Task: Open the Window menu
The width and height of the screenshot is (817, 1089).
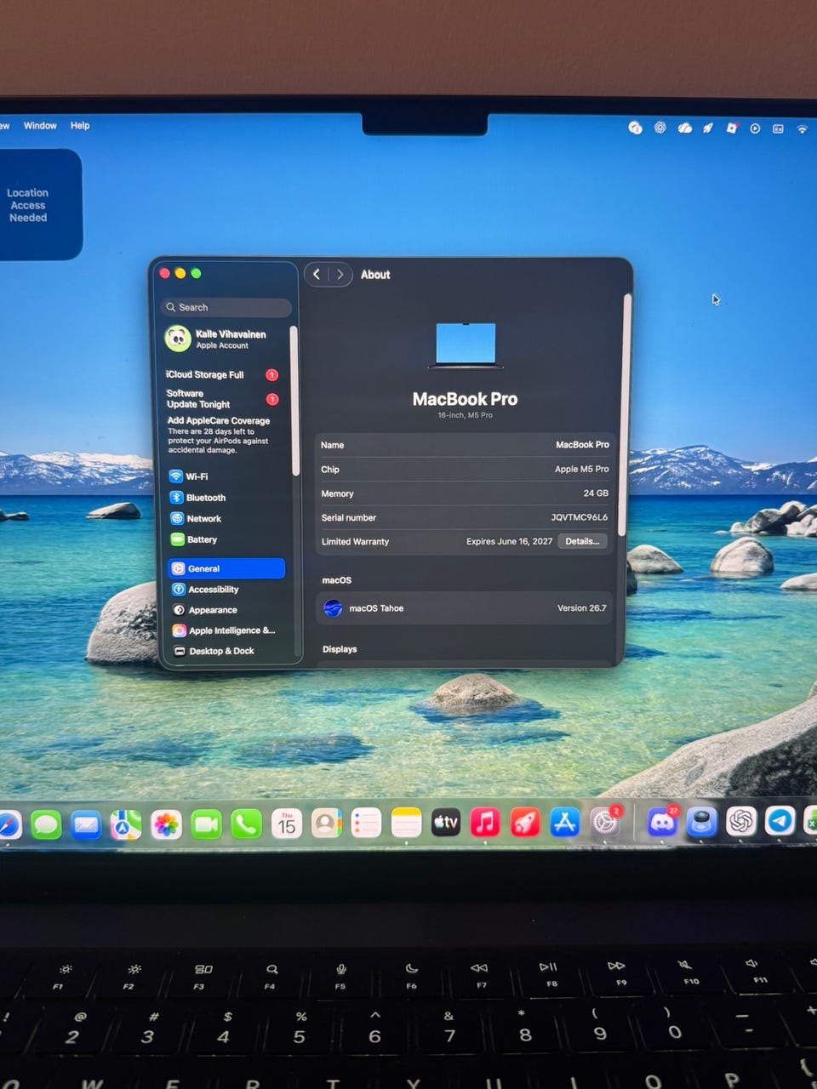Action: click(x=40, y=125)
